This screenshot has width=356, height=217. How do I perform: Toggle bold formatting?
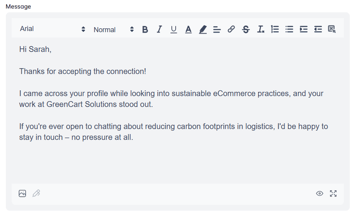(x=145, y=29)
